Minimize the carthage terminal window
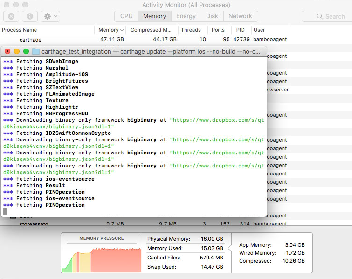The height and width of the screenshot is (279, 352). coord(17,51)
